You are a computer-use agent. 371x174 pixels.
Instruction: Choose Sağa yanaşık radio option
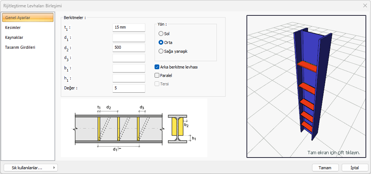tap(161, 51)
